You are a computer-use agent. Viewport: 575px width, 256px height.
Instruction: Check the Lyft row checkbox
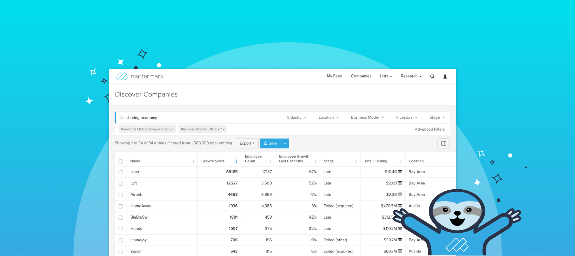(x=121, y=183)
